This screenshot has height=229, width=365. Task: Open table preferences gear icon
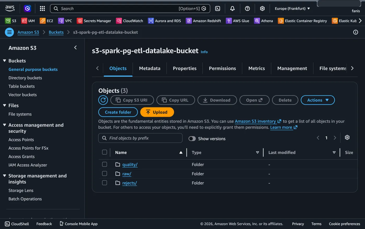347,137
